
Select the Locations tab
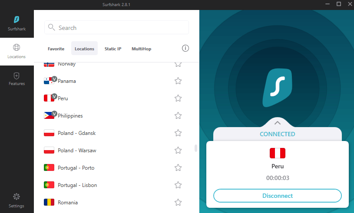(x=84, y=49)
